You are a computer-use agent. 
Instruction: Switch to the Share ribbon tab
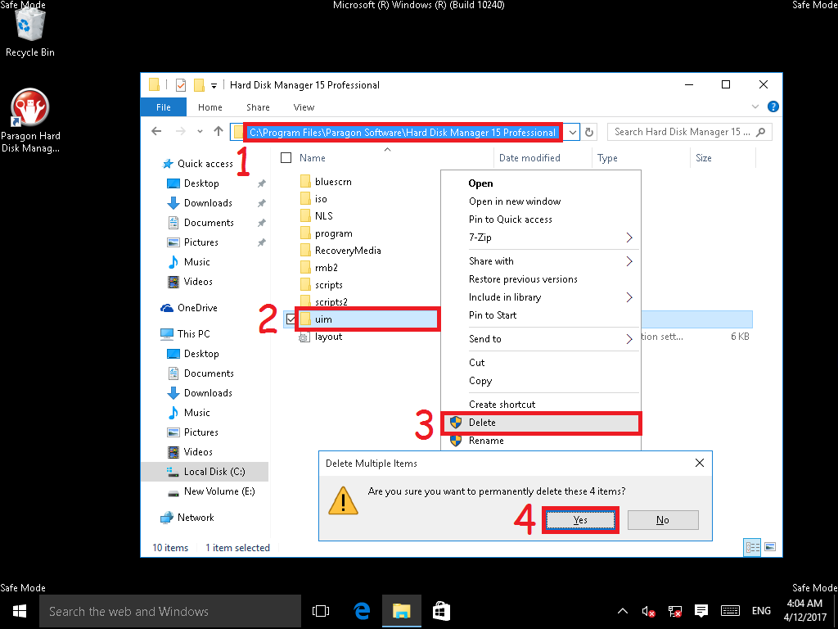258,107
